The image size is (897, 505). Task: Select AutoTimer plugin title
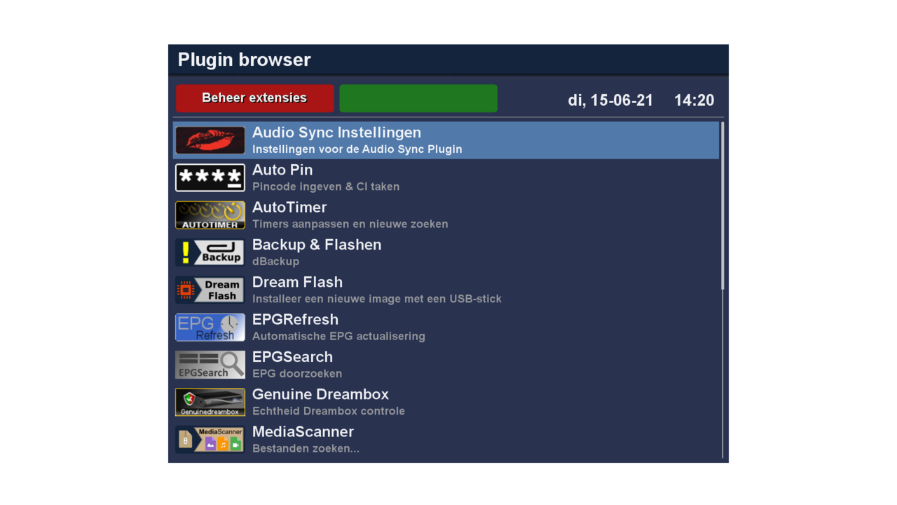click(x=289, y=208)
